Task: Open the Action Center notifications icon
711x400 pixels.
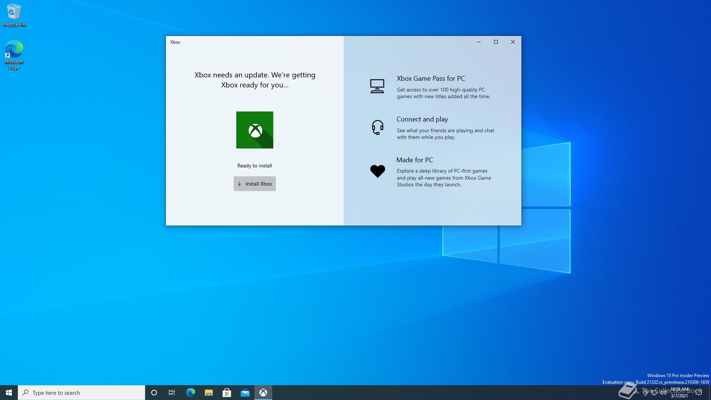Action: coord(699,393)
